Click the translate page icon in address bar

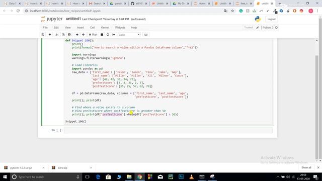(226, 11)
